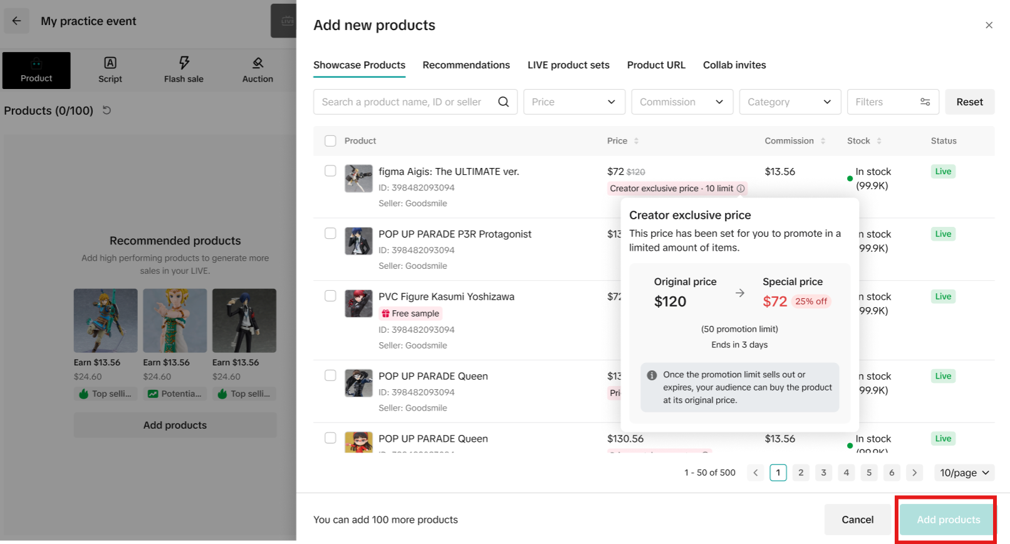Toggle the select-all Product header checkbox
Viewport: 1010px width, 544px height.
point(330,141)
